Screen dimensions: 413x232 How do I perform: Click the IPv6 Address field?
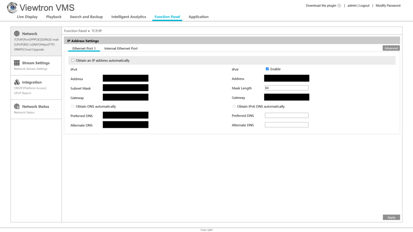(287, 78)
